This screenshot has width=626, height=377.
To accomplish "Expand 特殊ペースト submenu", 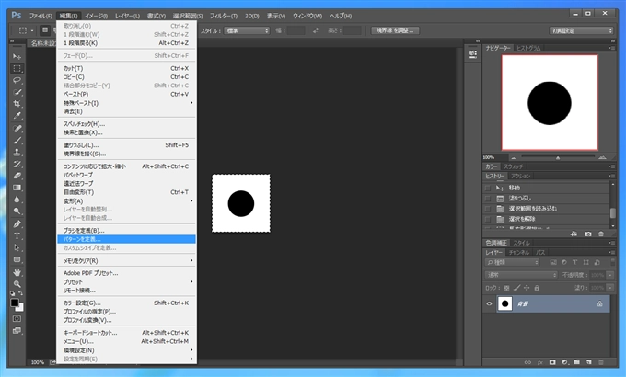I will coord(126,103).
